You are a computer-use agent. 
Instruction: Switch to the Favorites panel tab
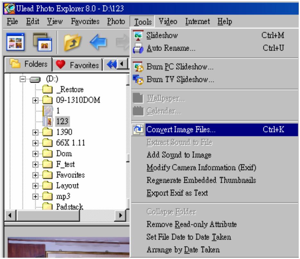(x=77, y=65)
